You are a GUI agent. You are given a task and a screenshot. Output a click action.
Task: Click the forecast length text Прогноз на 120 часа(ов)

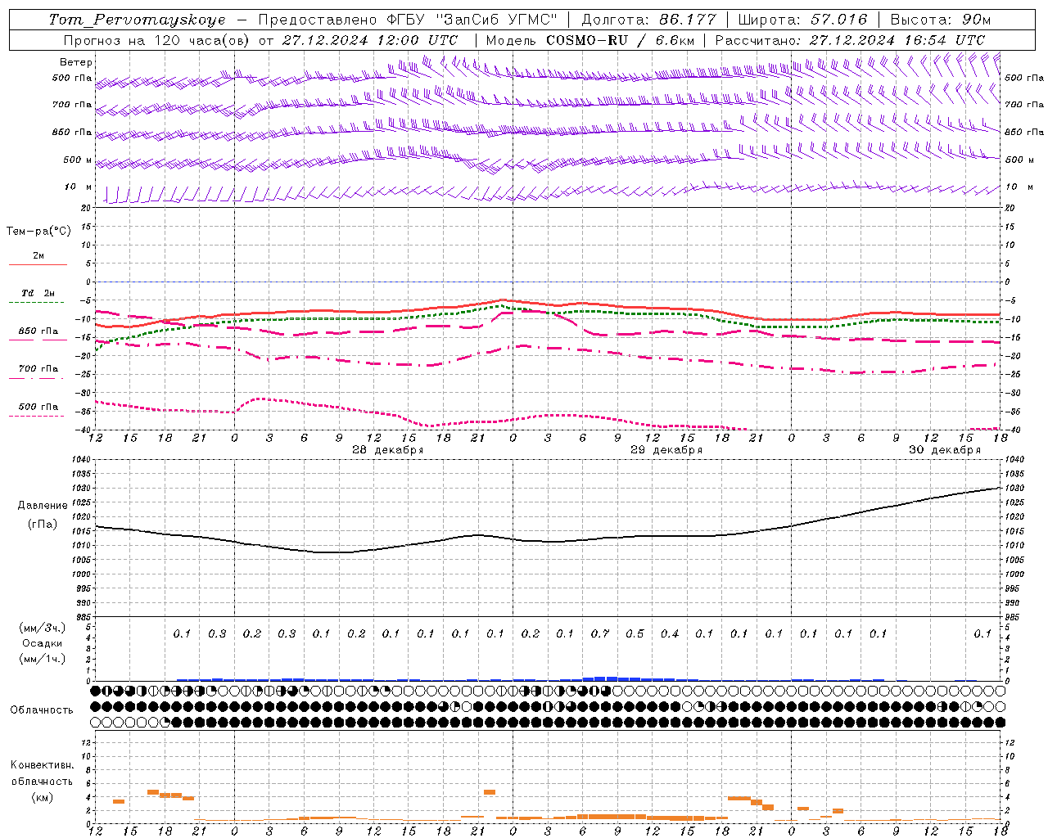pos(157,40)
